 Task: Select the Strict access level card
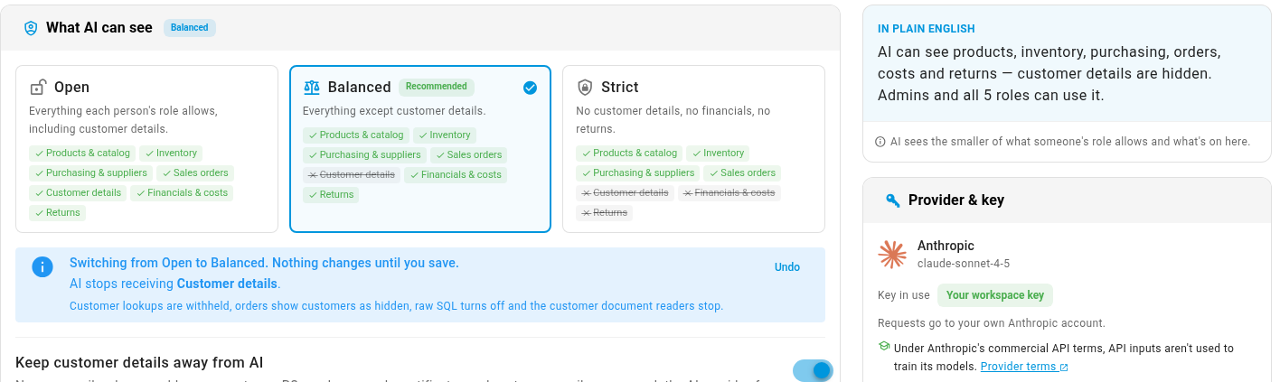tap(693, 149)
